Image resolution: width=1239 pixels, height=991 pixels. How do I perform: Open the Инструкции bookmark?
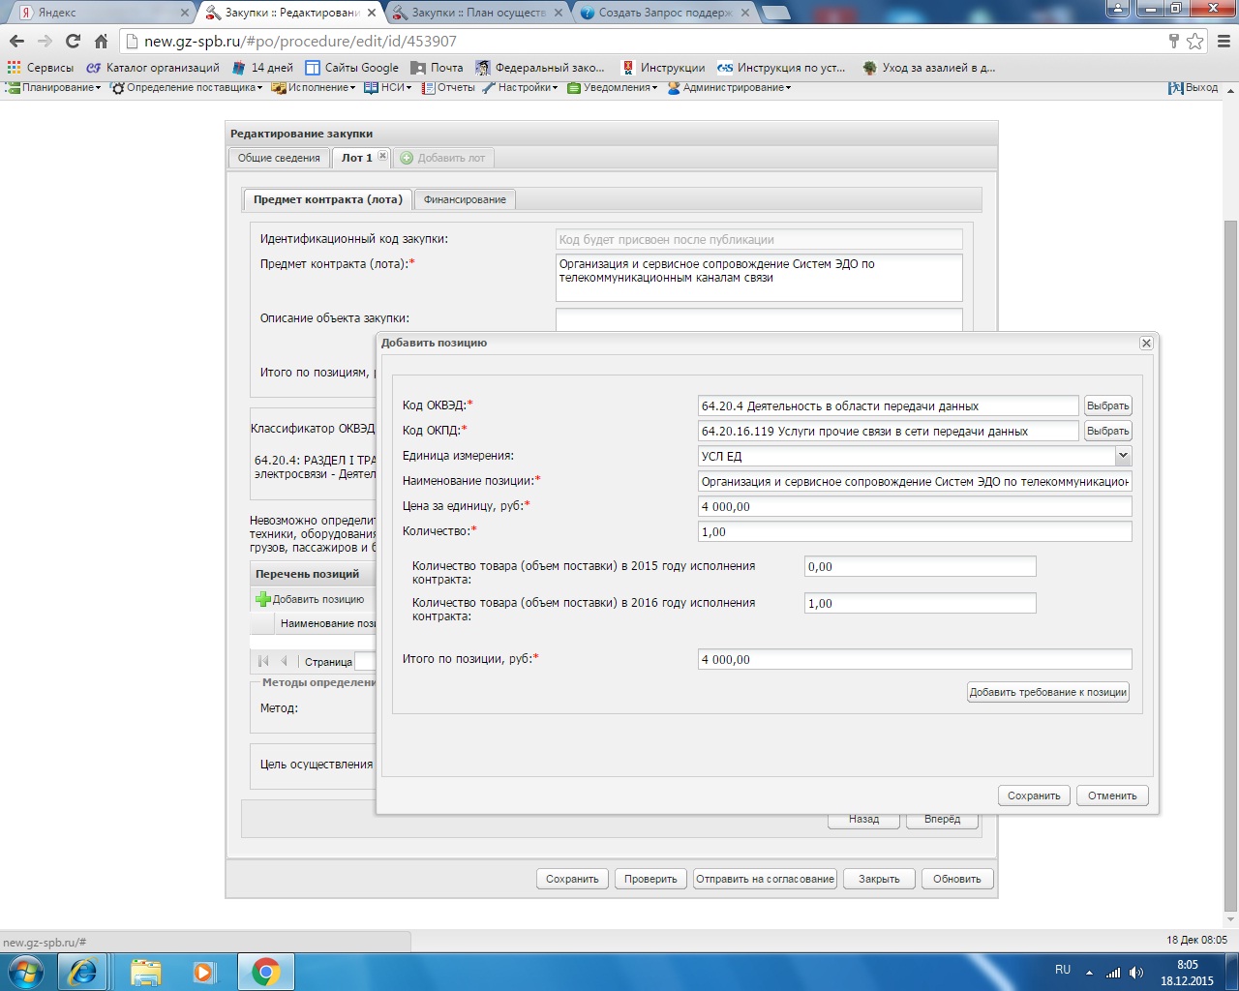(x=662, y=68)
